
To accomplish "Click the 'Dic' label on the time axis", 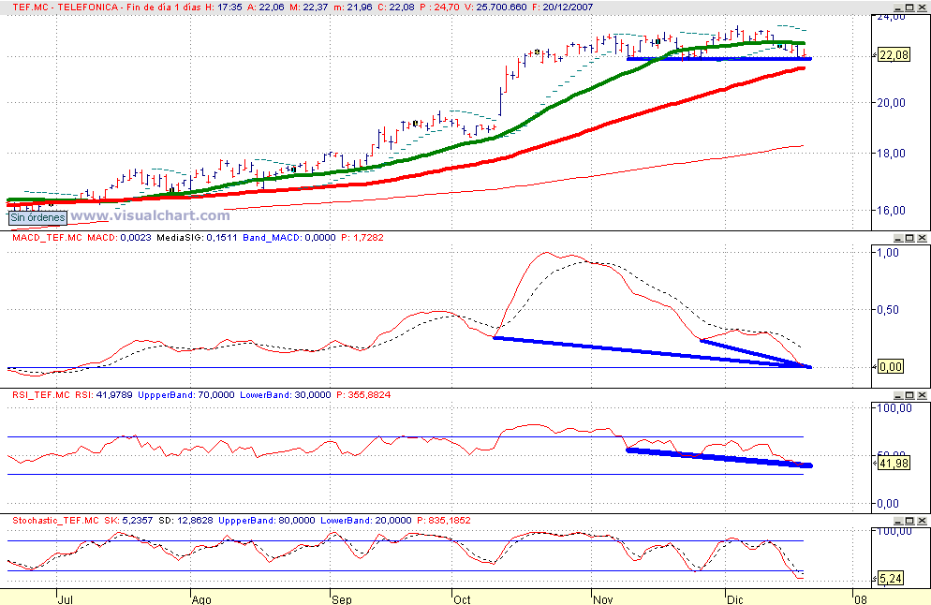I will click(735, 599).
